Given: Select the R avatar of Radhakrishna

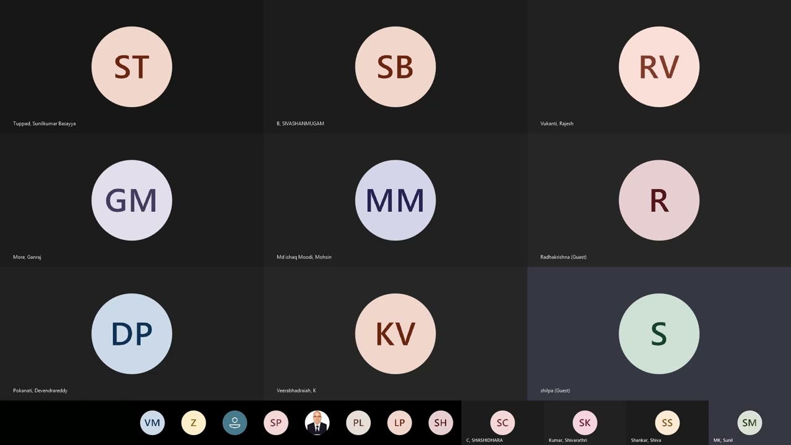Looking at the screenshot, I should (x=659, y=200).
